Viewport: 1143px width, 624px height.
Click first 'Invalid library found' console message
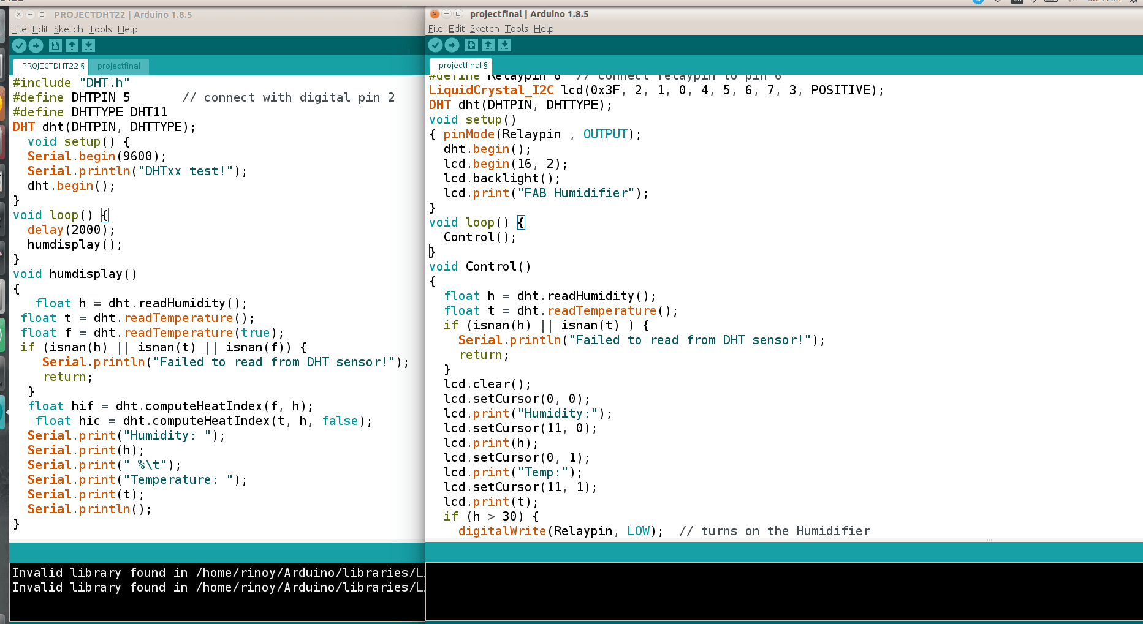pos(218,573)
